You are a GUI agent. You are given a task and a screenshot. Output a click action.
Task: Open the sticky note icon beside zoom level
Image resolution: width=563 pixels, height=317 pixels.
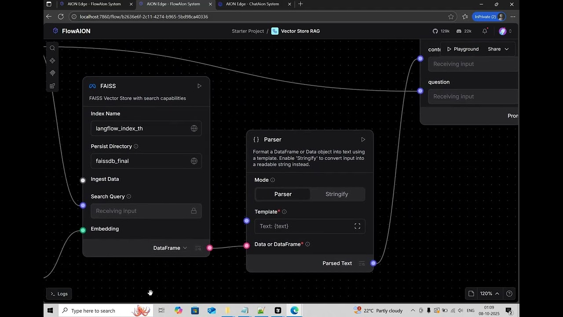pos(471,294)
